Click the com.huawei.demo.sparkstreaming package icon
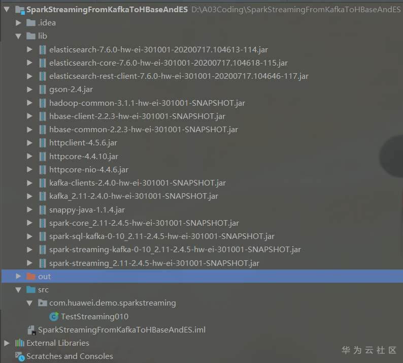The height and width of the screenshot is (363, 403). click(43, 303)
